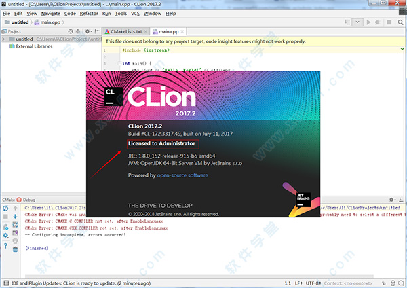The width and height of the screenshot is (407, 288).
Task: Toggle read-only lock icon in status bar
Action: 384,283
